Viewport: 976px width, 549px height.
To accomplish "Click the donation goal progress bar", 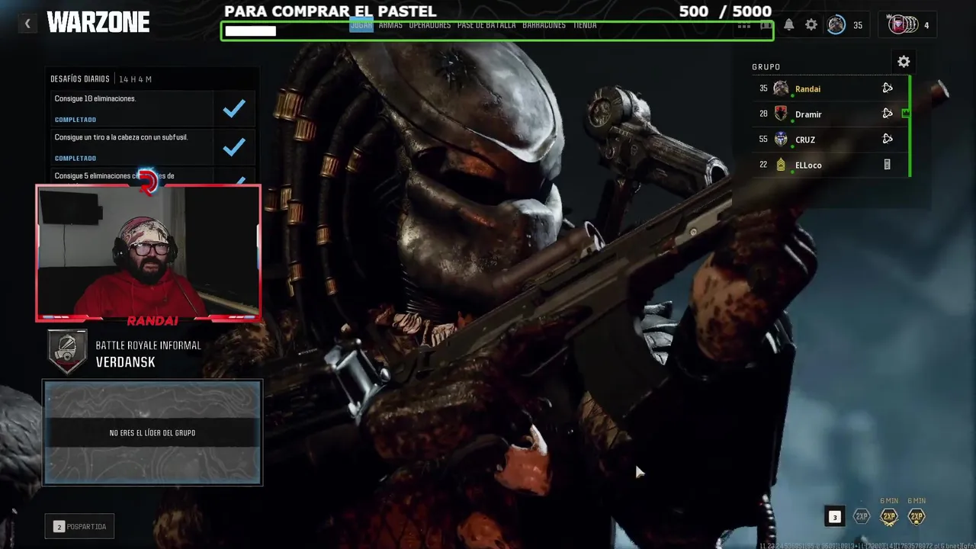I will click(497, 31).
